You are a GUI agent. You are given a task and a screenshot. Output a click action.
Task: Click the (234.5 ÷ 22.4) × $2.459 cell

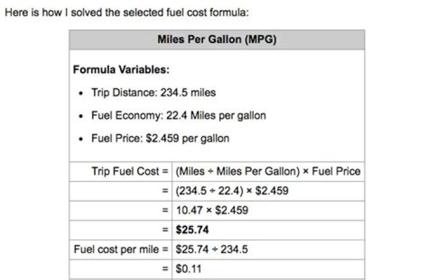(225, 191)
